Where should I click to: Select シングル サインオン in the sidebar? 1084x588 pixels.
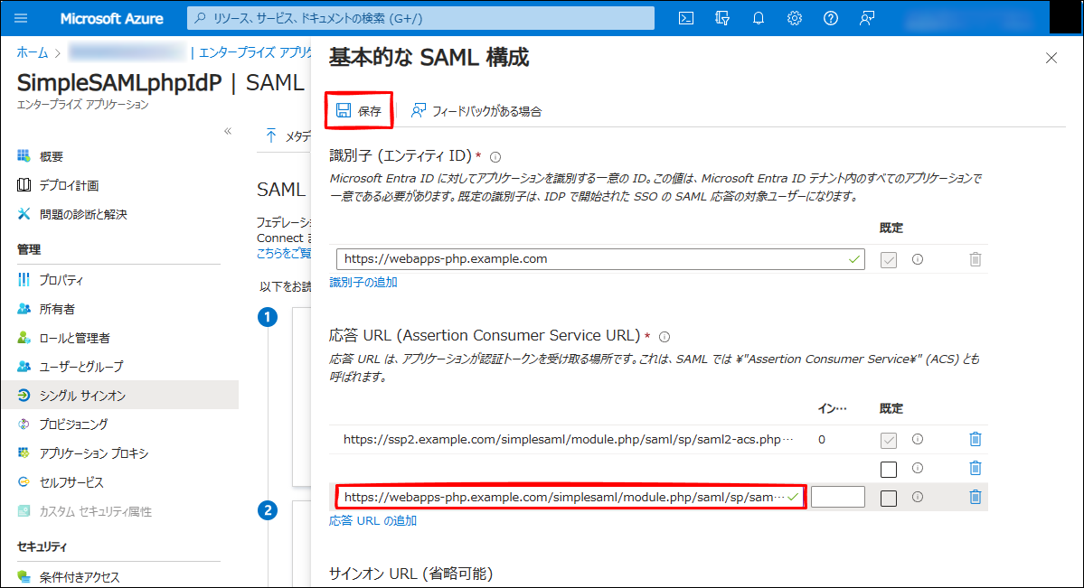(x=81, y=396)
